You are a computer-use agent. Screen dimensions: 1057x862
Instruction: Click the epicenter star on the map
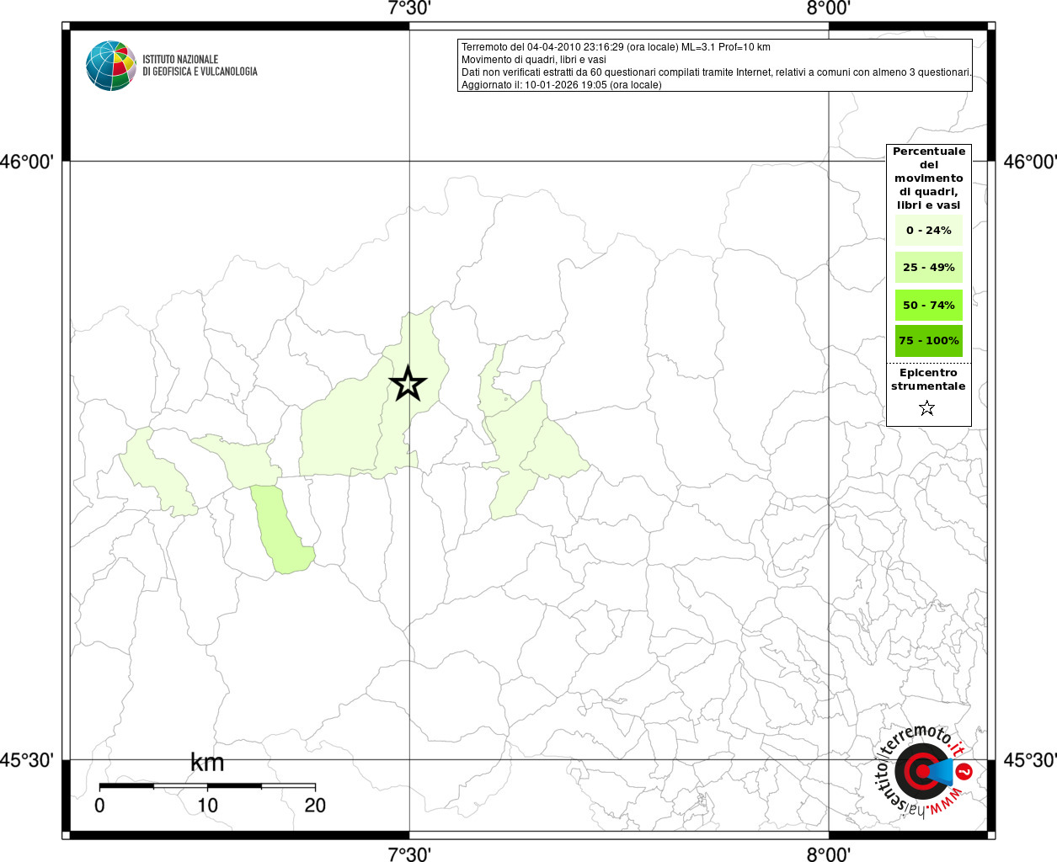(x=408, y=384)
